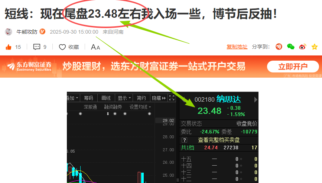Click the orange V verified badge
The height and width of the screenshot is (183, 322).
(x=42, y=32)
